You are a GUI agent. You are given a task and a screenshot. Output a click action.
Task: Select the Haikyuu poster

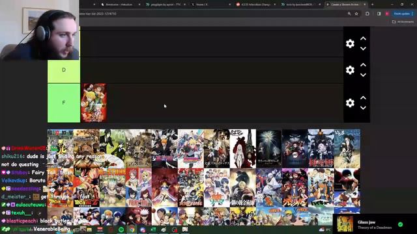[321, 188]
